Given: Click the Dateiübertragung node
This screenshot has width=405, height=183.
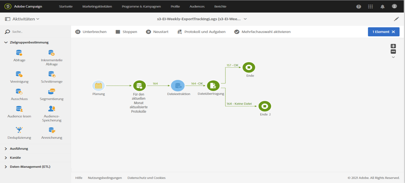Looking at the screenshot, I should pos(213,86).
